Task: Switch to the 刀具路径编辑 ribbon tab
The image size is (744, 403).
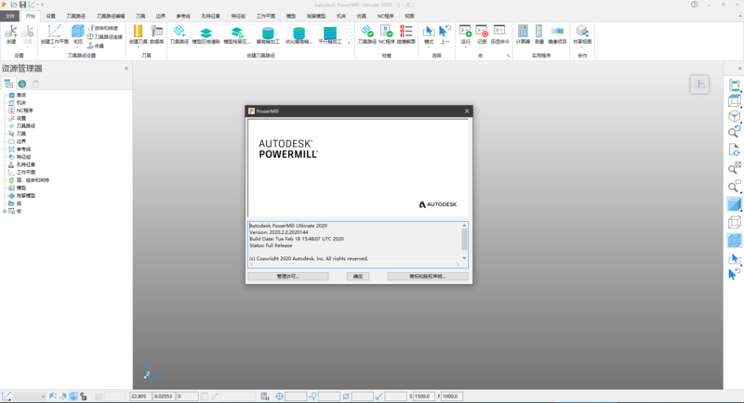Action: pyautogui.click(x=111, y=16)
